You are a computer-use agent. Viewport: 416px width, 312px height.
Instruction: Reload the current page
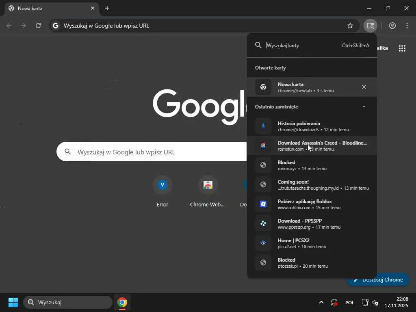(x=38, y=26)
